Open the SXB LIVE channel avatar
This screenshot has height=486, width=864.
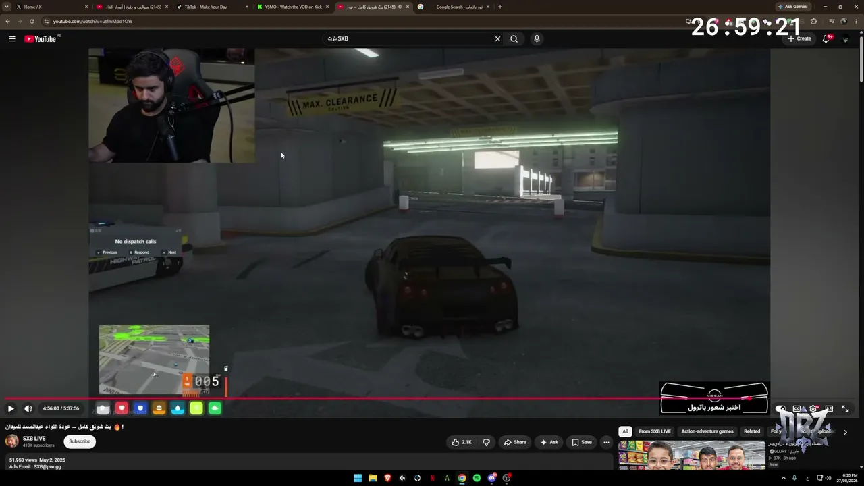(x=12, y=441)
